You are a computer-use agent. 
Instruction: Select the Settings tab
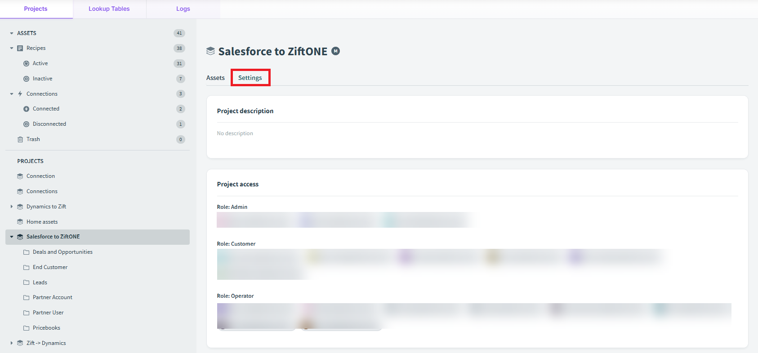[x=250, y=78]
